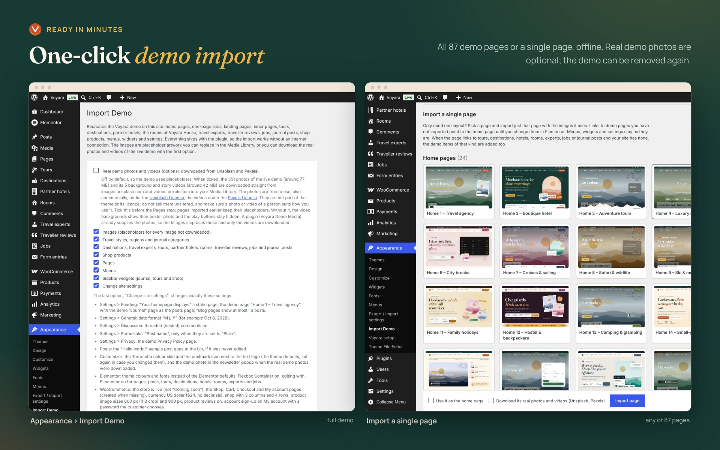Screen dimensions: 720x450
Task: Open the comments bubble icon in the left window's admin bar
Action: [109, 97]
